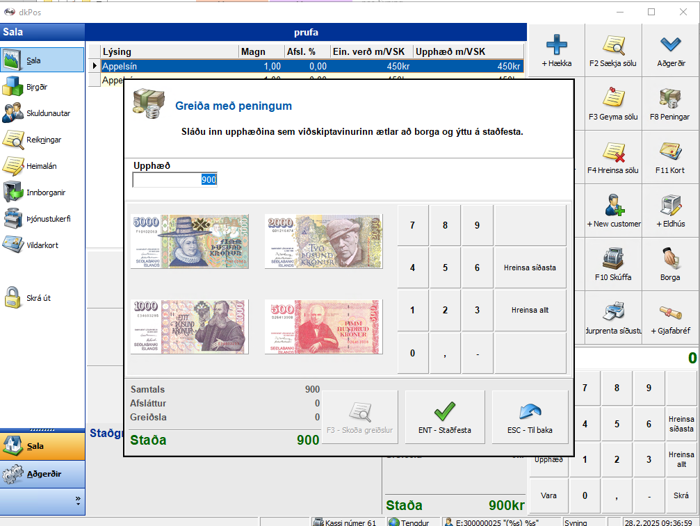Screen dimensions: 700x526
Task: Click the 5000 krónur banknote image
Action: [x=189, y=241]
